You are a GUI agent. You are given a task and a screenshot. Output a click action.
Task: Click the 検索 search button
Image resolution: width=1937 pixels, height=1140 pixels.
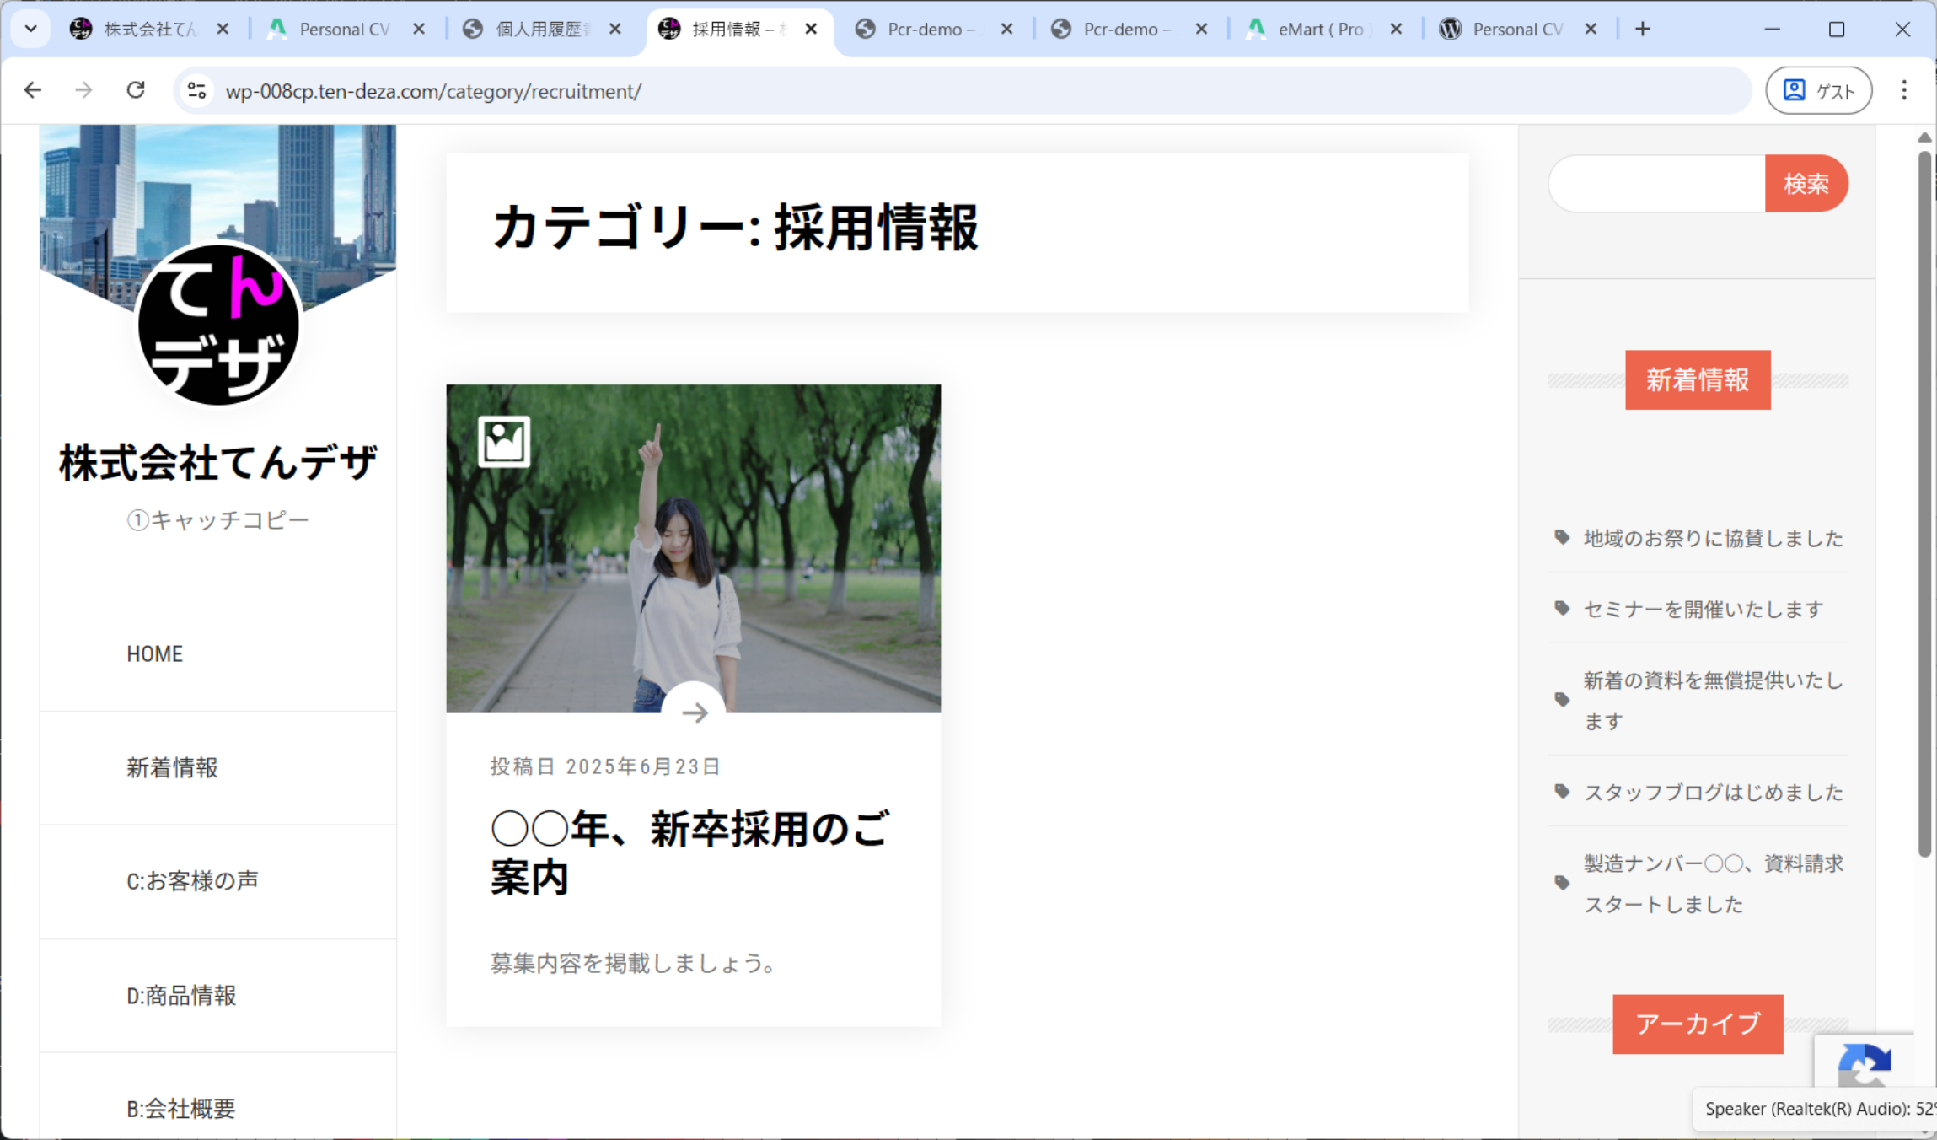[x=1806, y=184]
